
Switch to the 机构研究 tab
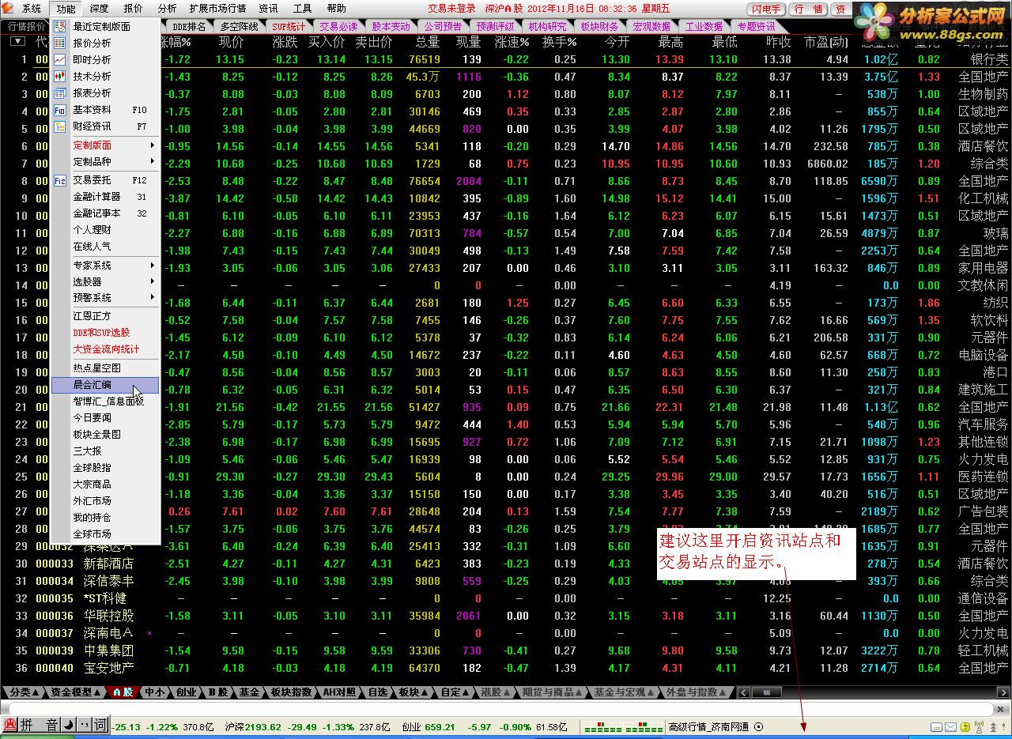[546, 27]
